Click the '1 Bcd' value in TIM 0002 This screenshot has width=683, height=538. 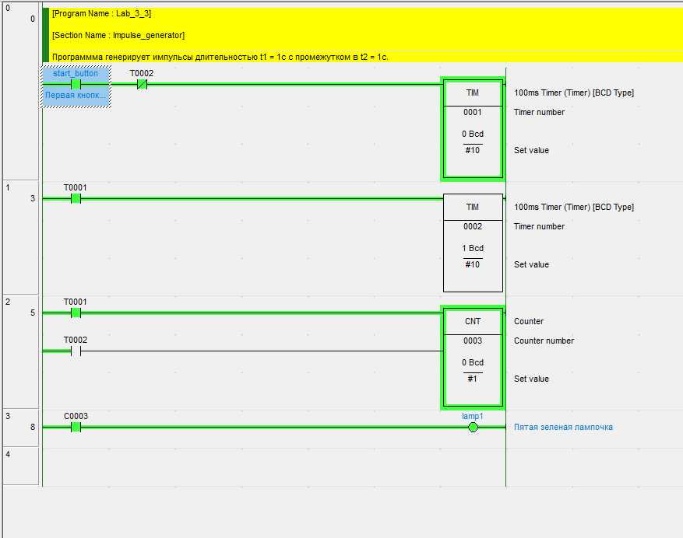coord(473,248)
